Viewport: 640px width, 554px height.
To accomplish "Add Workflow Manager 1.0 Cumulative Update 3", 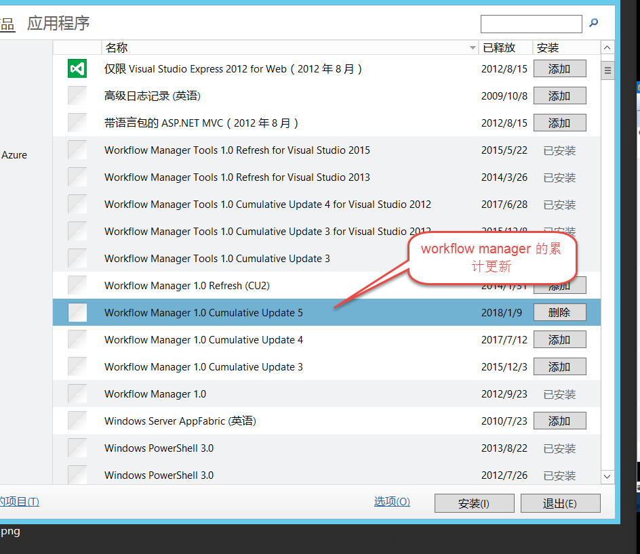I will coord(559,367).
